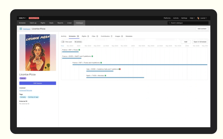The width and height of the screenshot is (223, 139).
Task: Click the Comedy tag
Action: tap(23, 97)
